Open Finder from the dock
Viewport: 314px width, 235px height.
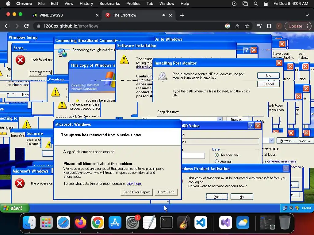(29, 222)
